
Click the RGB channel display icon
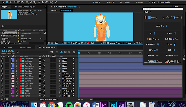(x=88, y=43)
